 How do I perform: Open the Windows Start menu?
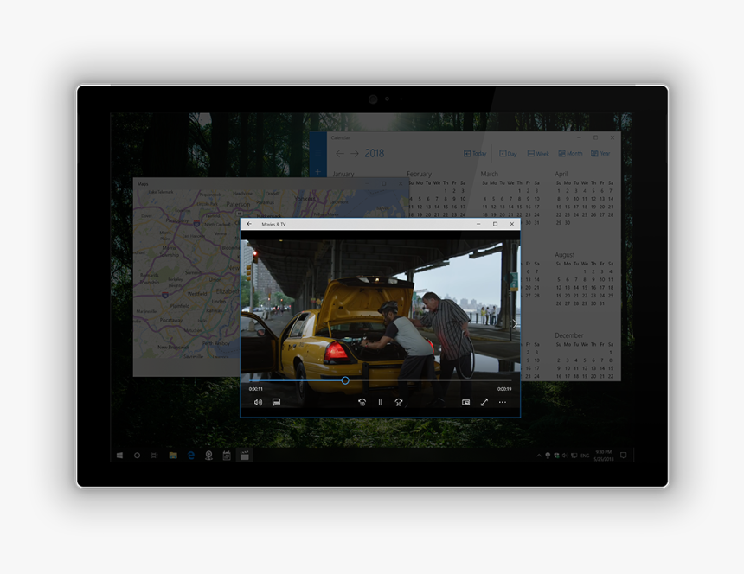click(x=119, y=456)
